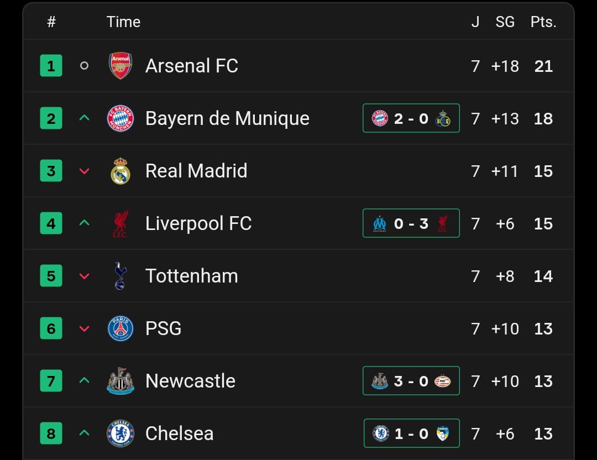The width and height of the screenshot is (597, 460).
Task: Click the Bayern de Munique club logo
Action: click(121, 118)
